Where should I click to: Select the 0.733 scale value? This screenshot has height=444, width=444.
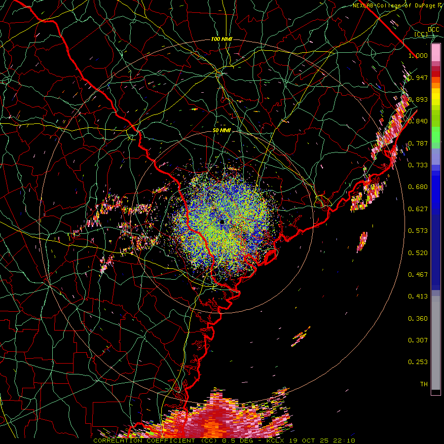tap(418, 165)
